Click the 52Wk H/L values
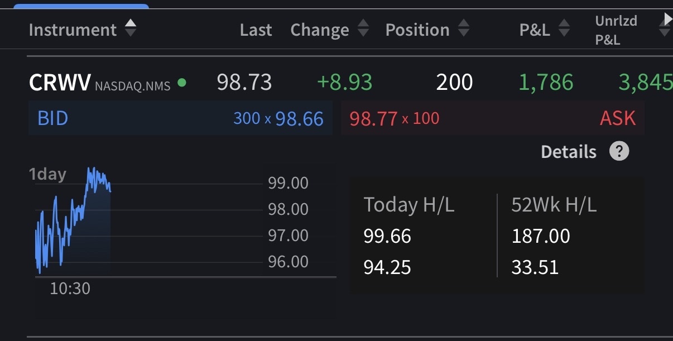The width and height of the screenshot is (673, 341). (x=541, y=252)
